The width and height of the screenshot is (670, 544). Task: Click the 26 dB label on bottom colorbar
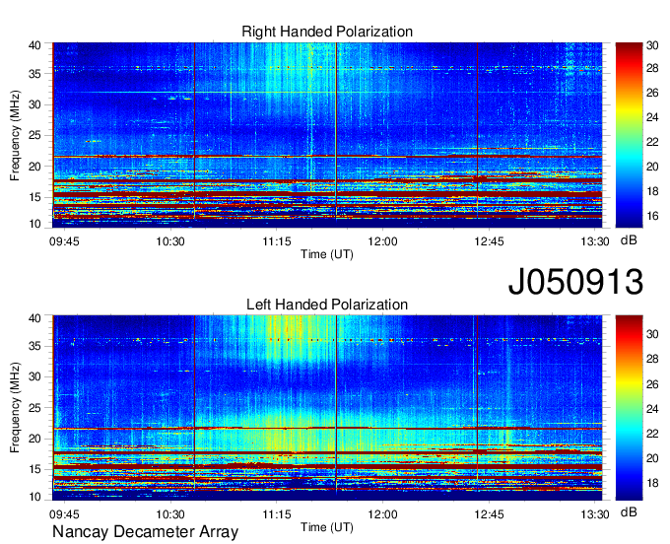tap(652, 384)
